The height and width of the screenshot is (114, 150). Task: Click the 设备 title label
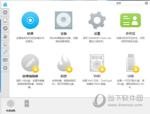[64, 34]
